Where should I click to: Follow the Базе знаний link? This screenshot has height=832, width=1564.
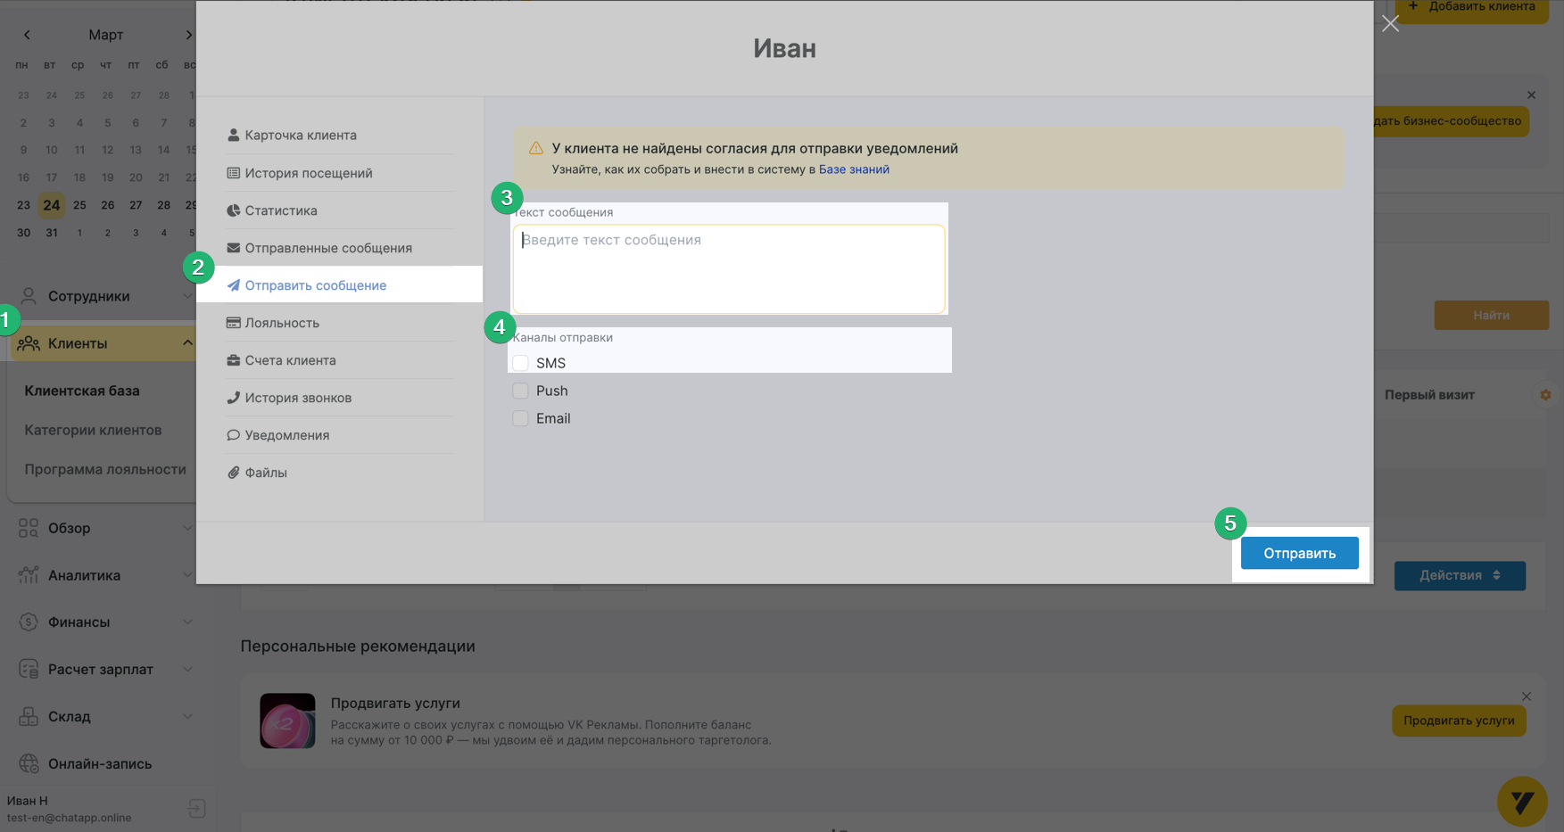click(854, 169)
